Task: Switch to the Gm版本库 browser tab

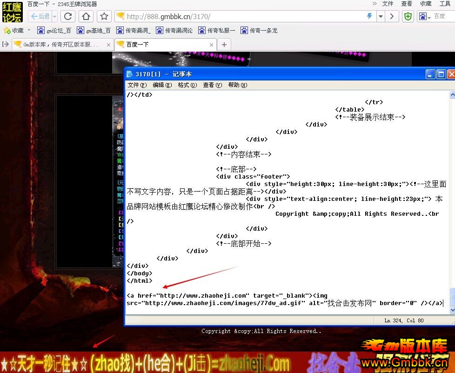Action: coord(60,45)
